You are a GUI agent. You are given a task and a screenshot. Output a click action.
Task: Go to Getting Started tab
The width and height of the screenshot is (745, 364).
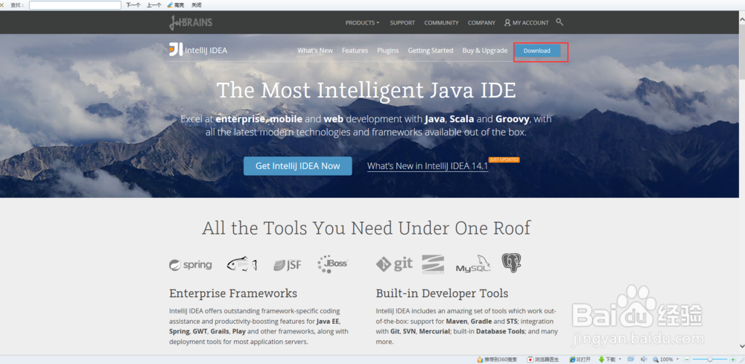click(431, 51)
